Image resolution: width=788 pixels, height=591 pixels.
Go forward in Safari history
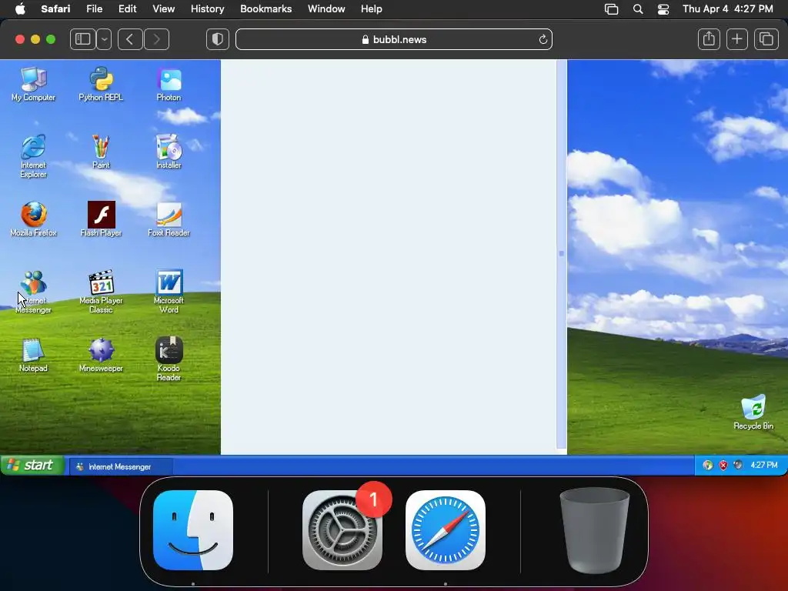click(x=156, y=39)
